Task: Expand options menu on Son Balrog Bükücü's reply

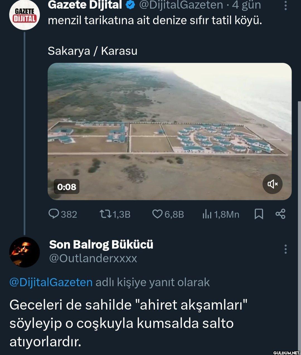Action: pos(285,249)
